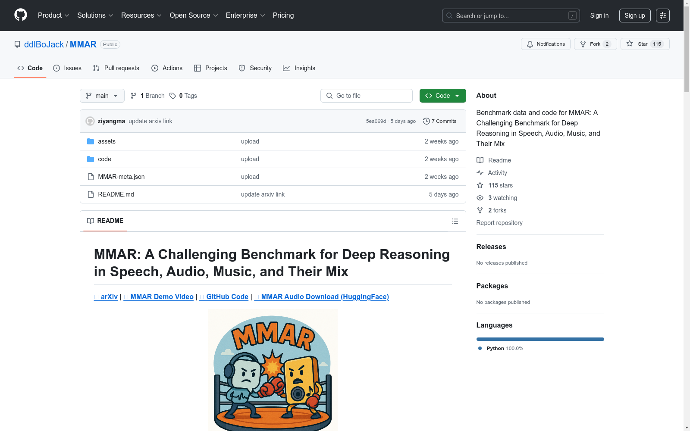Expand the Enterprise menu

(245, 16)
